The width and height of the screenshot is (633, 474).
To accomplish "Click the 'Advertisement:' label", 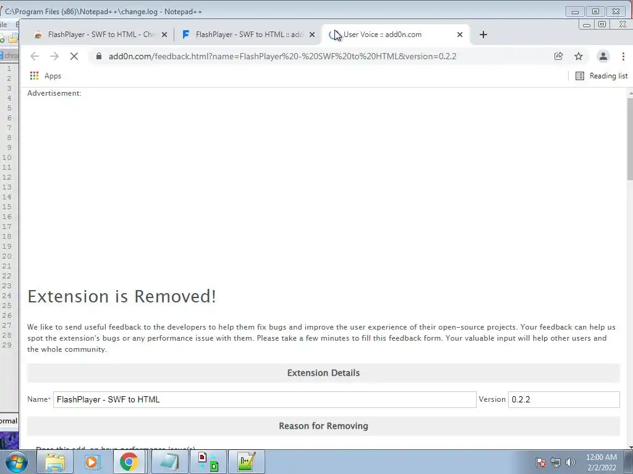I will coord(54,93).
